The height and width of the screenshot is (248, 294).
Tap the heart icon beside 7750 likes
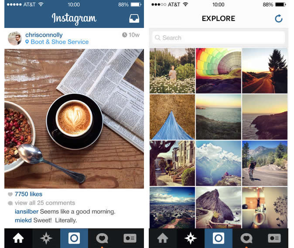point(10,194)
